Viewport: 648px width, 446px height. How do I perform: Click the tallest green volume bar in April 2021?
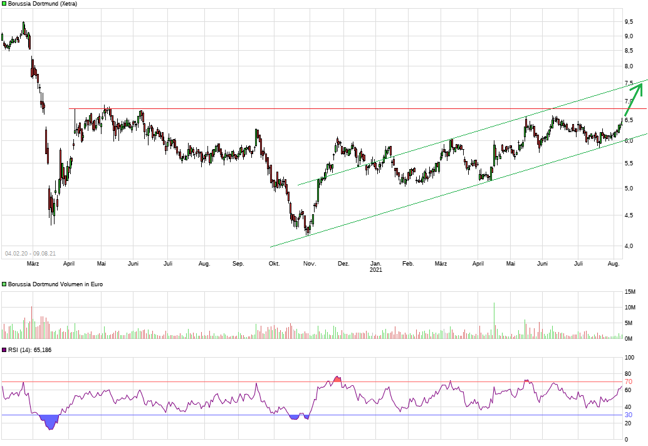494,321
